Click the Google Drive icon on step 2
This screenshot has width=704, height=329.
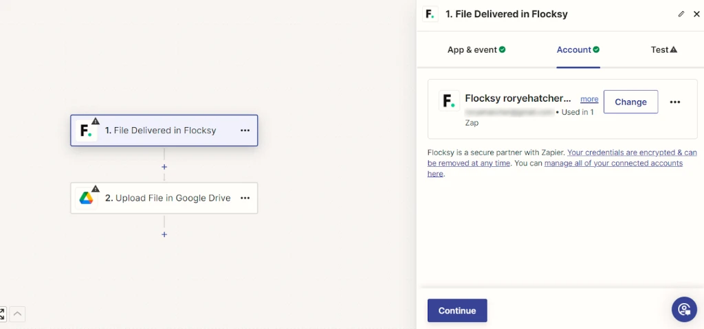pos(87,198)
